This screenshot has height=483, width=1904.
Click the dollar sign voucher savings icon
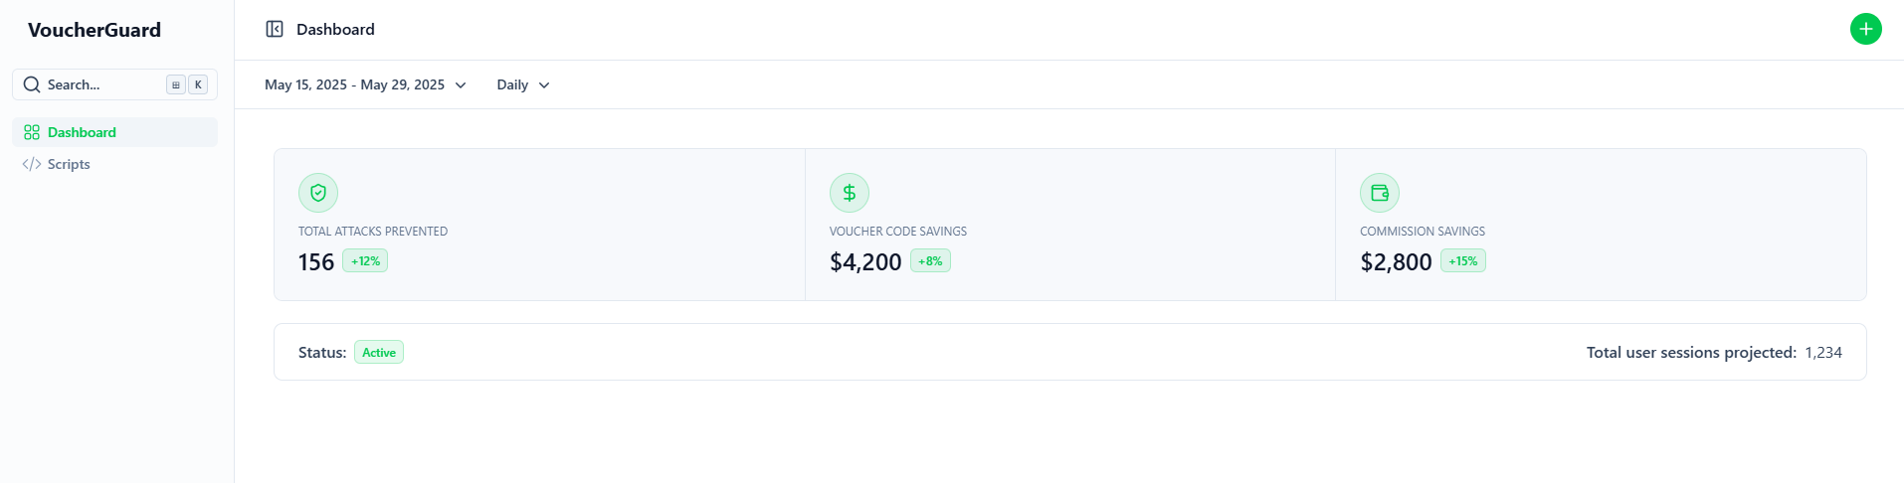850,193
